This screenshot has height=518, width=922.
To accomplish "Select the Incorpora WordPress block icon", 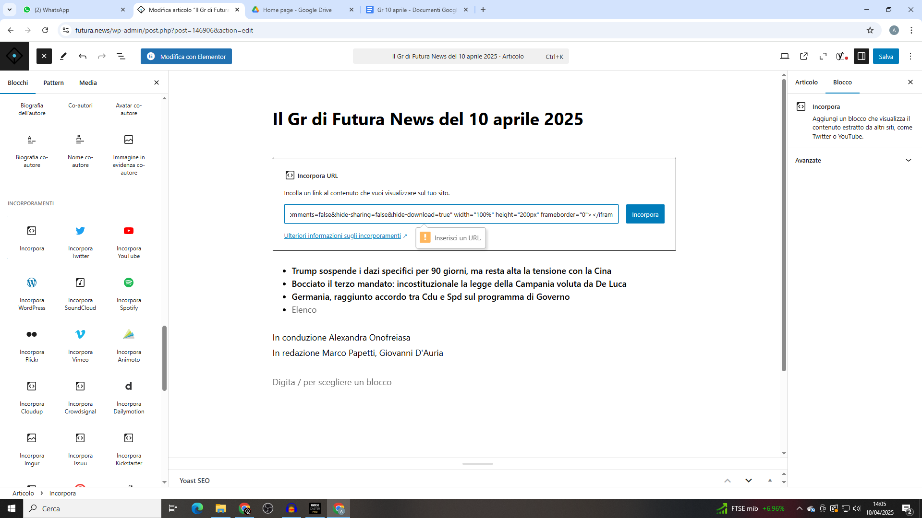I will [32, 283].
